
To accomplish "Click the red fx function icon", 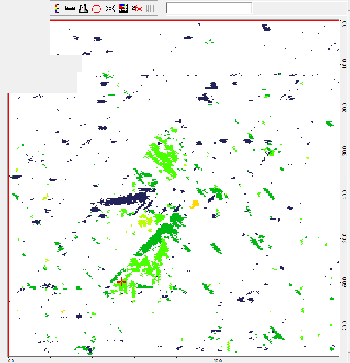I will pos(137,8).
